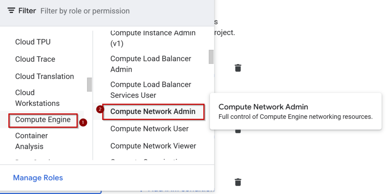
Task: Open the Cloud Translation category
Action: click(45, 76)
